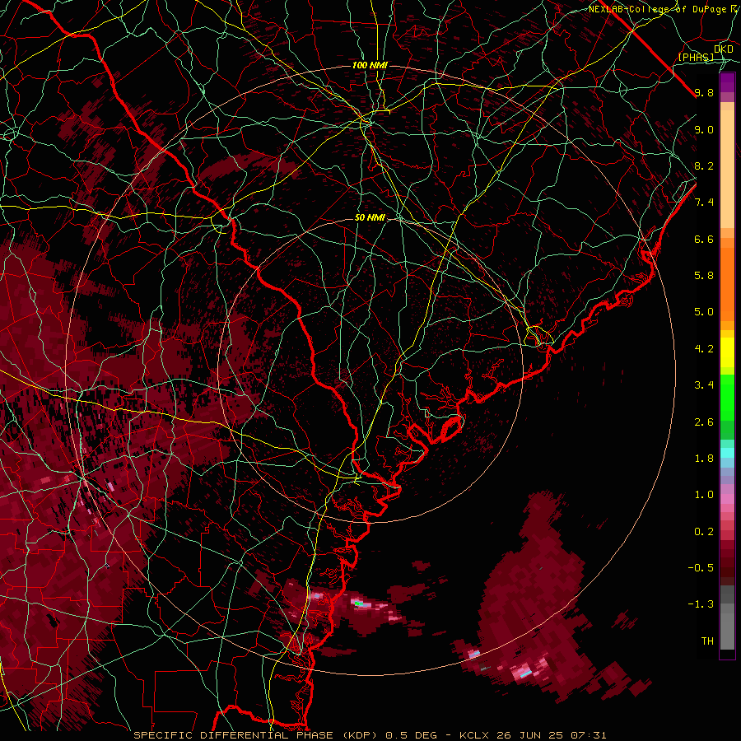The height and width of the screenshot is (741, 741).
Task: Click the gray segment of the color bar
Action: [x=727, y=617]
